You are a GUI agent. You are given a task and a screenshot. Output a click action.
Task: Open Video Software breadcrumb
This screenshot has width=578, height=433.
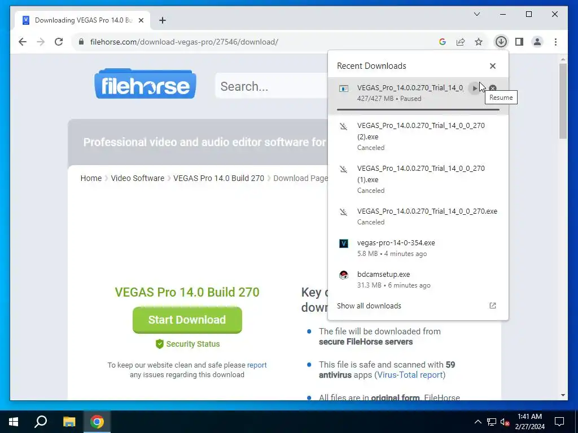click(138, 178)
